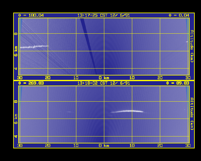Click the white cloud streak in the top panel
This screenshot has height=161, width=201.
(34, 47)
